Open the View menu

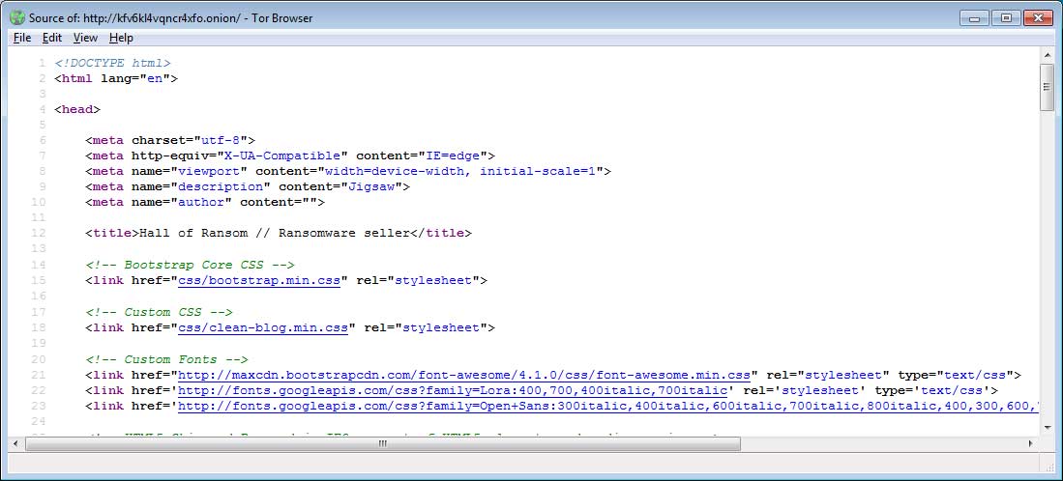click(x=85, y=38)
